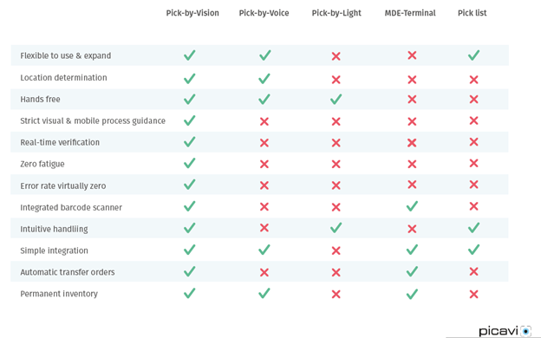Click Pick-by-Light red cross for Location determination

tap(336, 80)
